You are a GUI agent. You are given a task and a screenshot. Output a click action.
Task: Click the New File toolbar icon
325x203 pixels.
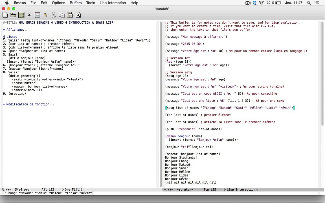5,15
